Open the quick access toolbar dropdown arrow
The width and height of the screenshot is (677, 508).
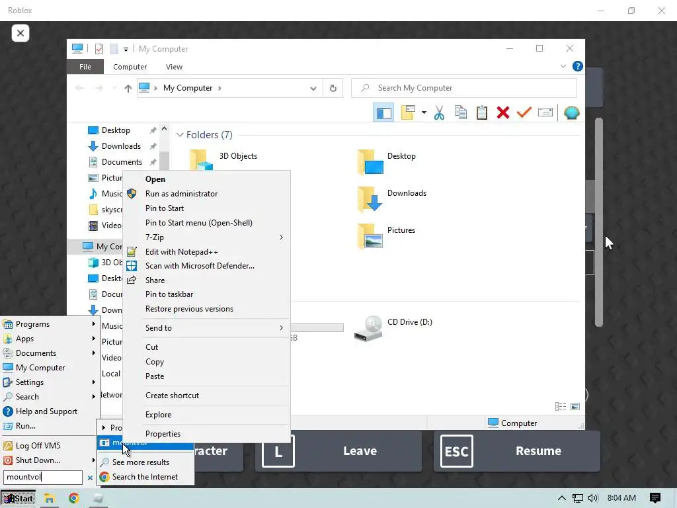[126, 49]
